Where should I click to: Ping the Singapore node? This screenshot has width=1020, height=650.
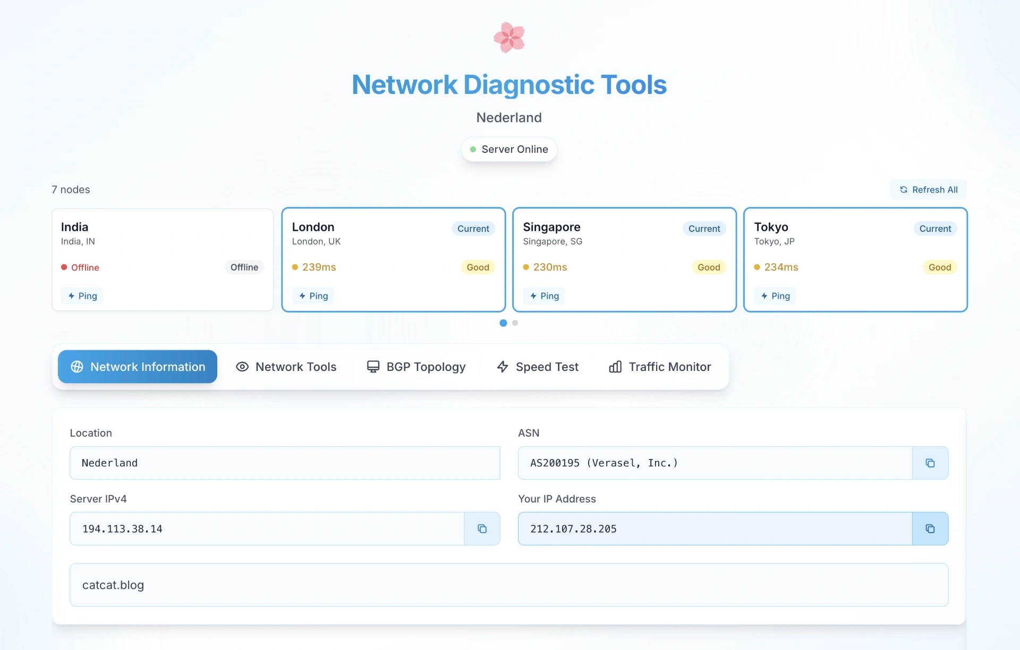(x=545, y=296)
